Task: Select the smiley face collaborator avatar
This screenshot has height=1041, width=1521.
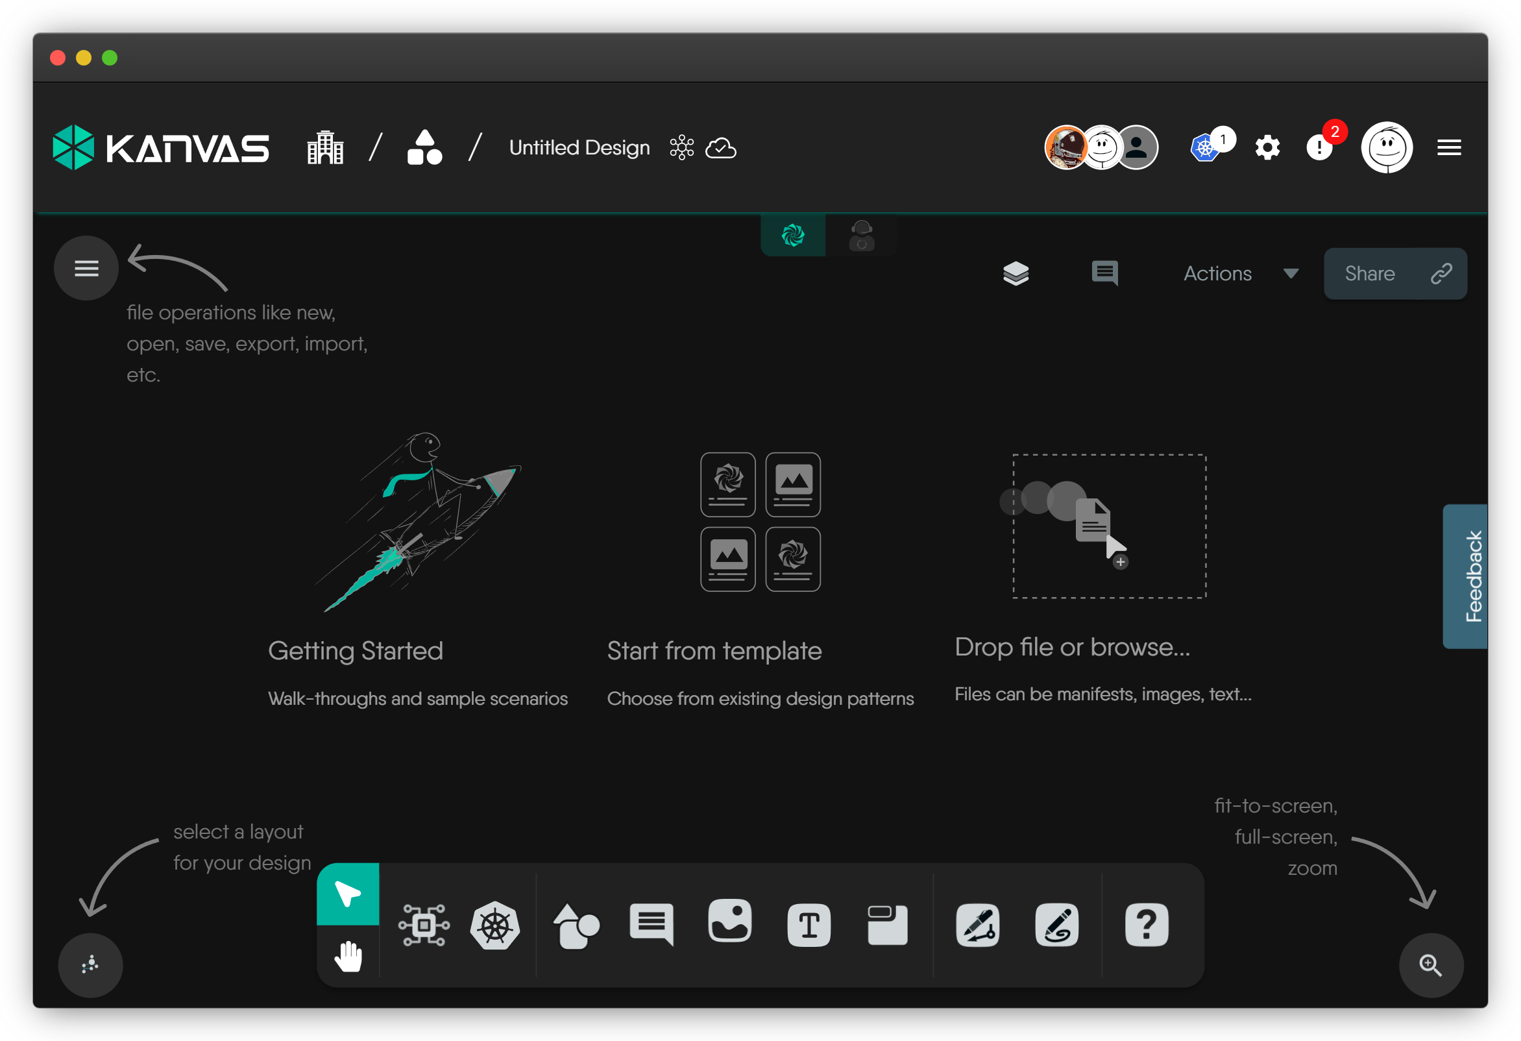Action: 1102,147
